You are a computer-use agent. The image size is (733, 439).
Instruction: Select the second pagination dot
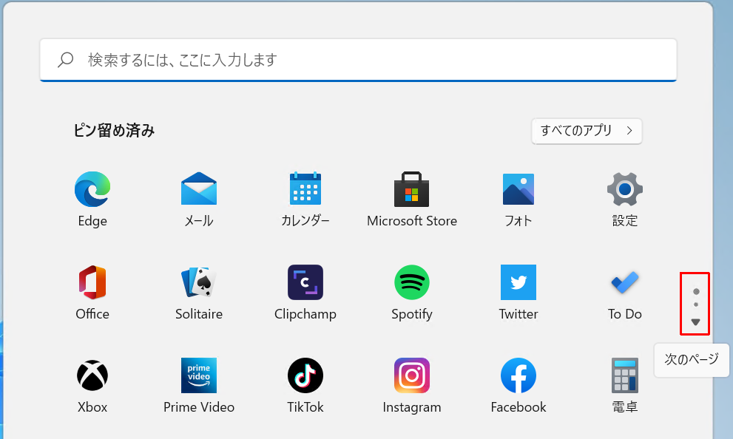tap(695, 303)
